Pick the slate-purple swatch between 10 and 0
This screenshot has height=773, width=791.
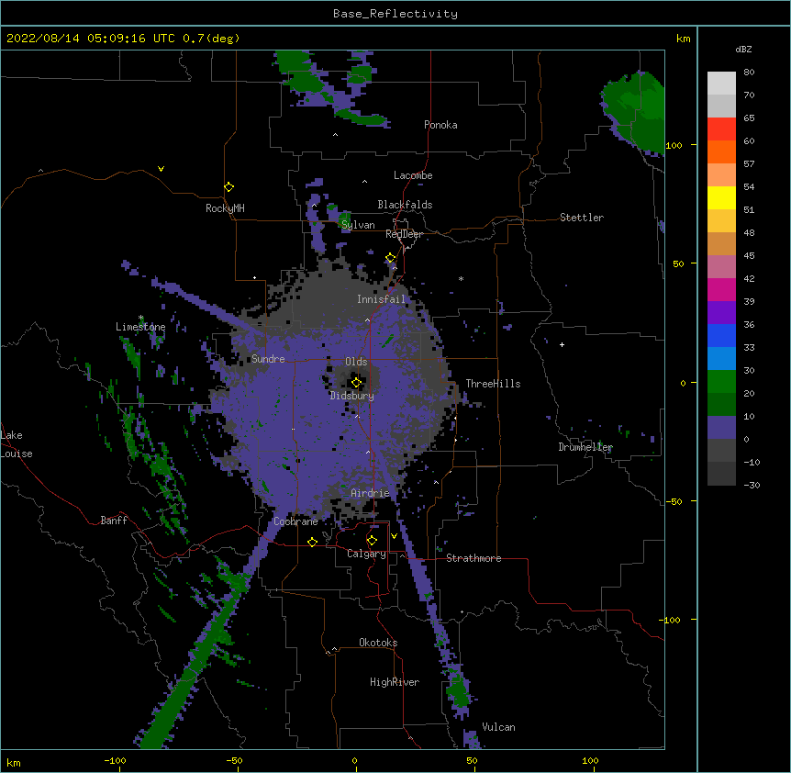click(721, 428)
